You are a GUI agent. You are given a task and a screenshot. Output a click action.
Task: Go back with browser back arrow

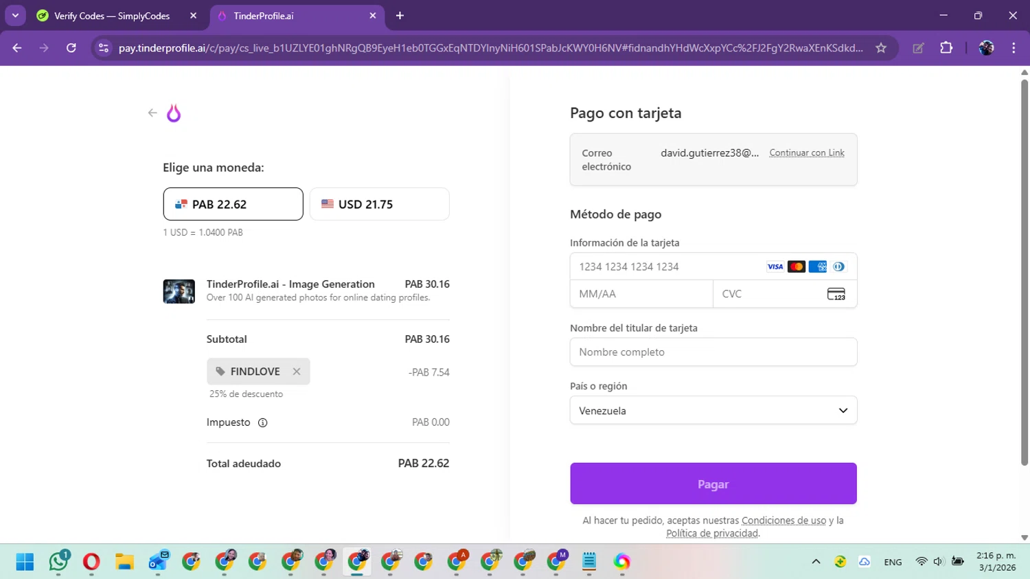pyautogui.click(x=17, y=48)
